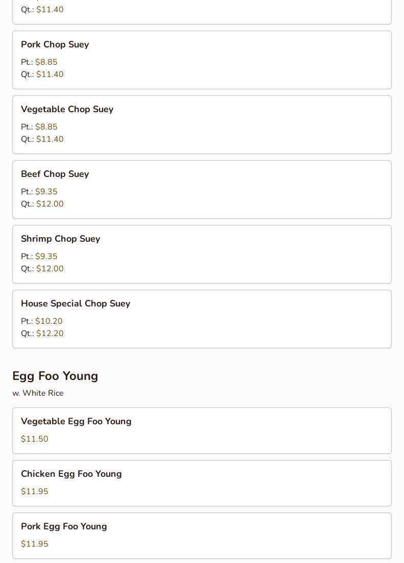This screenshot has width=404, height=563.
Task: Pick House Special Chop Suey pint $10.20
Action: coord(48,321)
